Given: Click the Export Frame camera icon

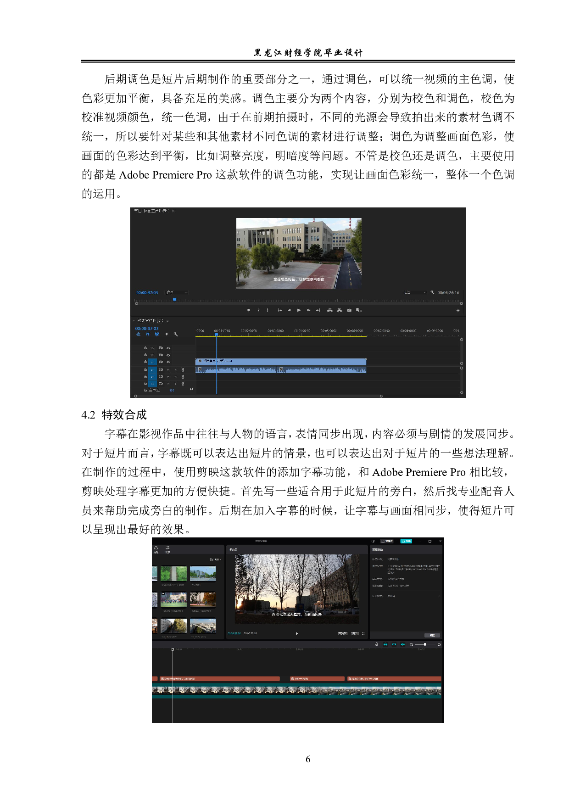Looking at the screenshot, I should click(349, 310).
